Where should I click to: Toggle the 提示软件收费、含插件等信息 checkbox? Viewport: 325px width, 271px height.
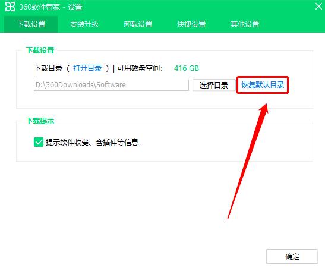[x=39, y=142]
